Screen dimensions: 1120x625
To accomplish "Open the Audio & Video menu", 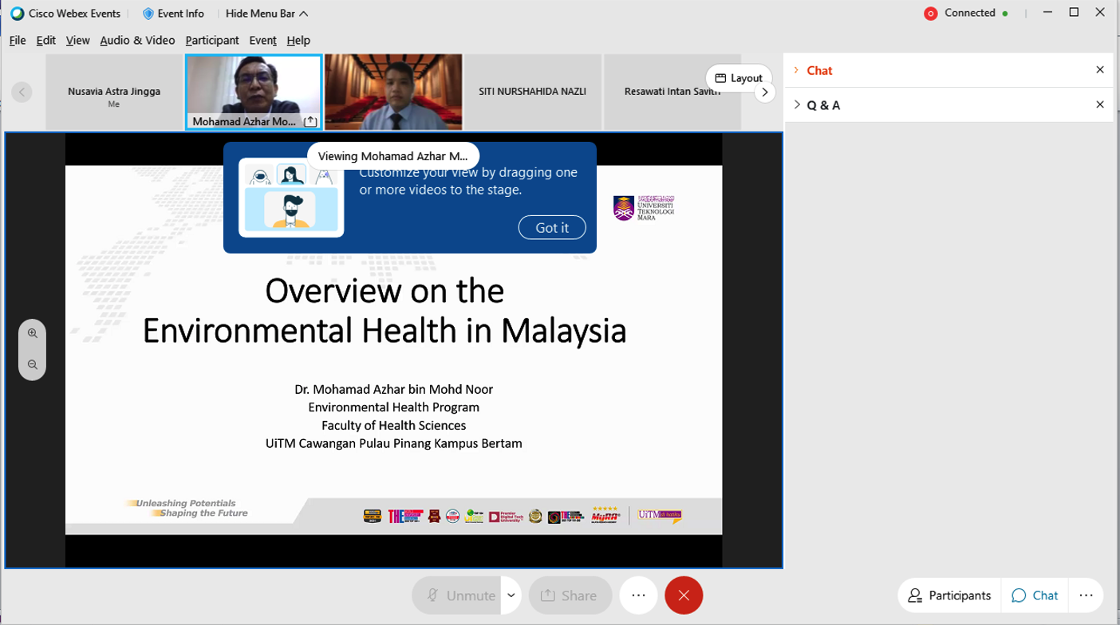I will click(x=137, y=41).
